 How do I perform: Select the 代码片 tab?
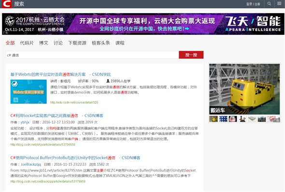point(27,43)
